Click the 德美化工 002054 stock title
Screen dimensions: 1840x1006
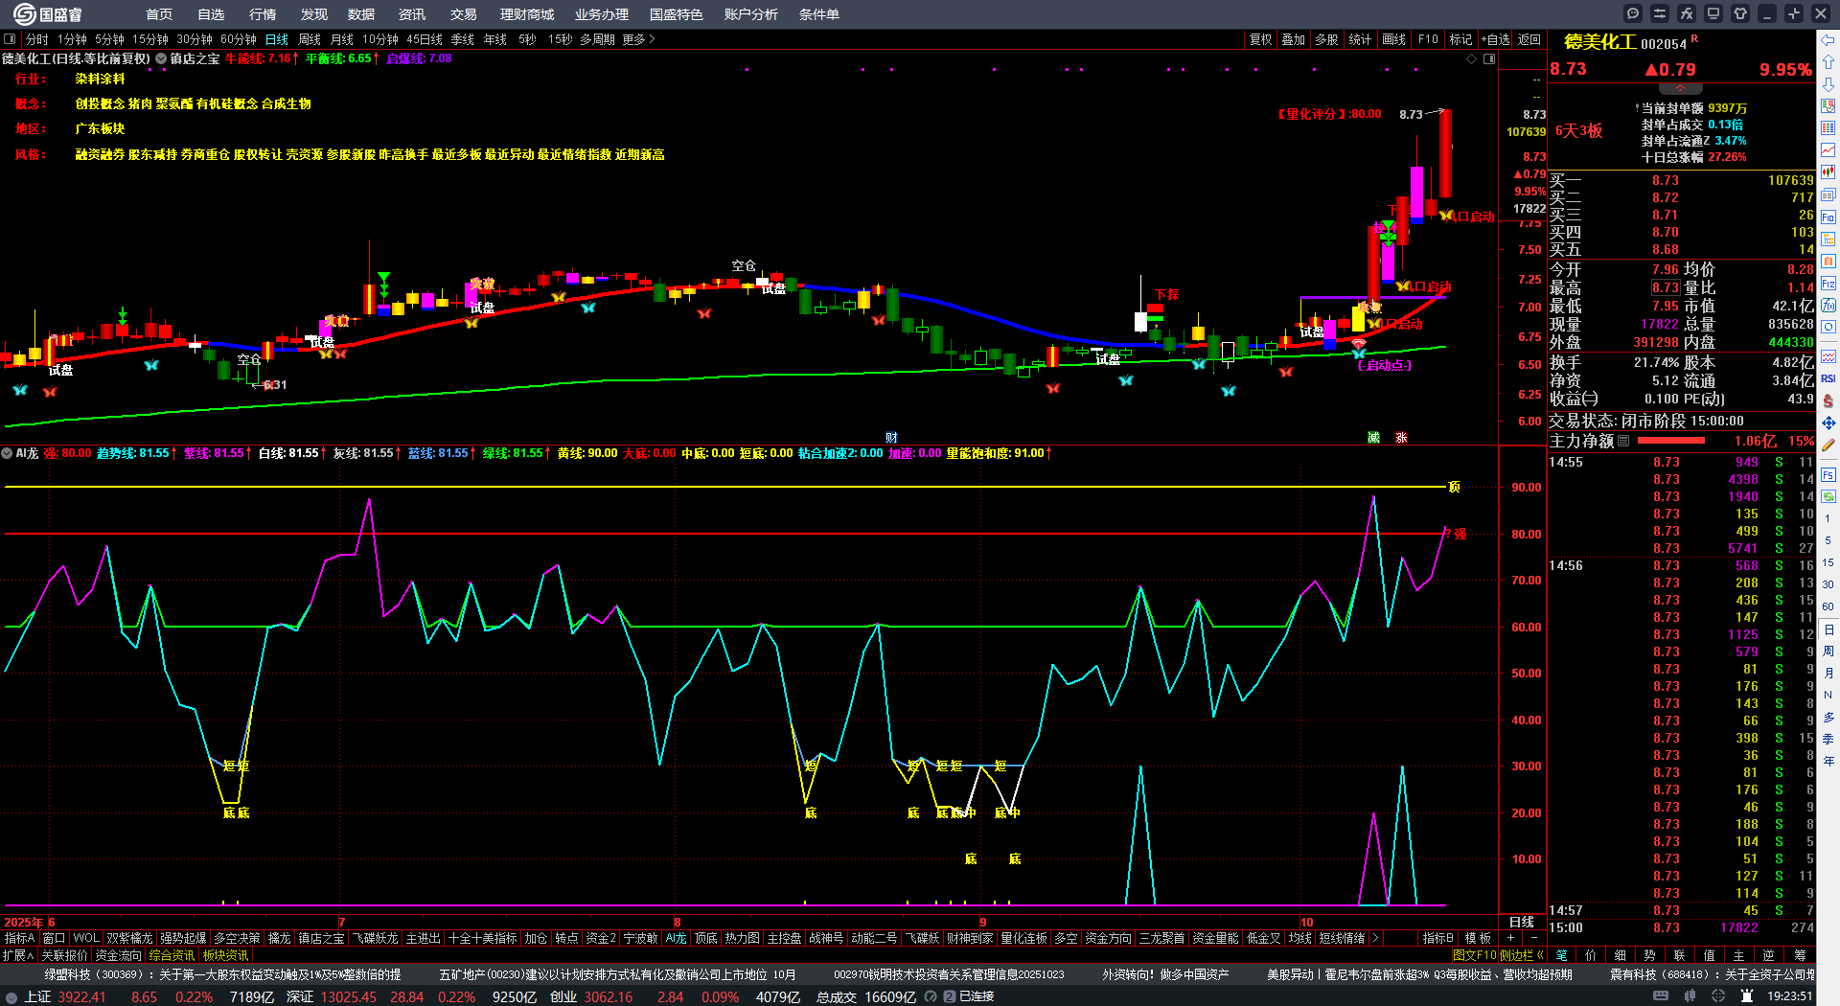click(x=1625, y=42)
